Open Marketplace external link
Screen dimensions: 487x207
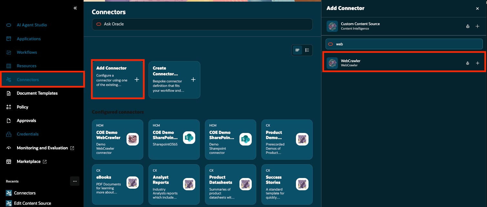point(32,161)
